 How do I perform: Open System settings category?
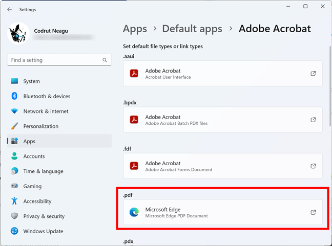point(31,81)
